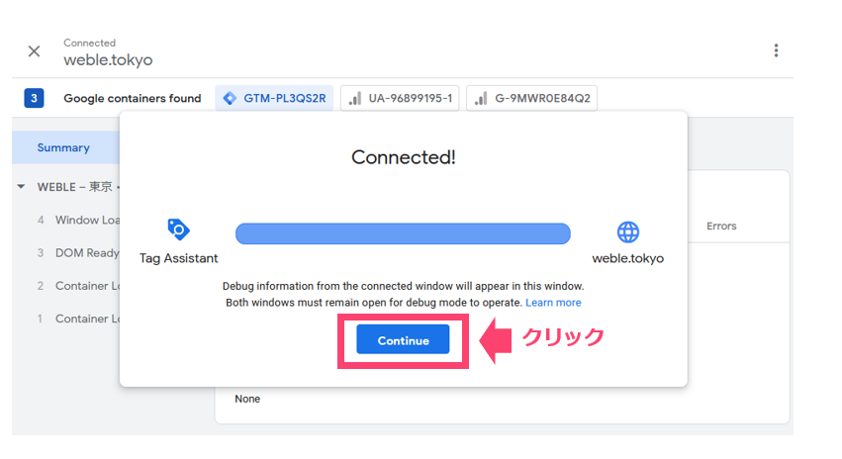Viewport: 842px width, 459px height.
Task: Click the blue connection progress bar
Action: tap(403, 233)
